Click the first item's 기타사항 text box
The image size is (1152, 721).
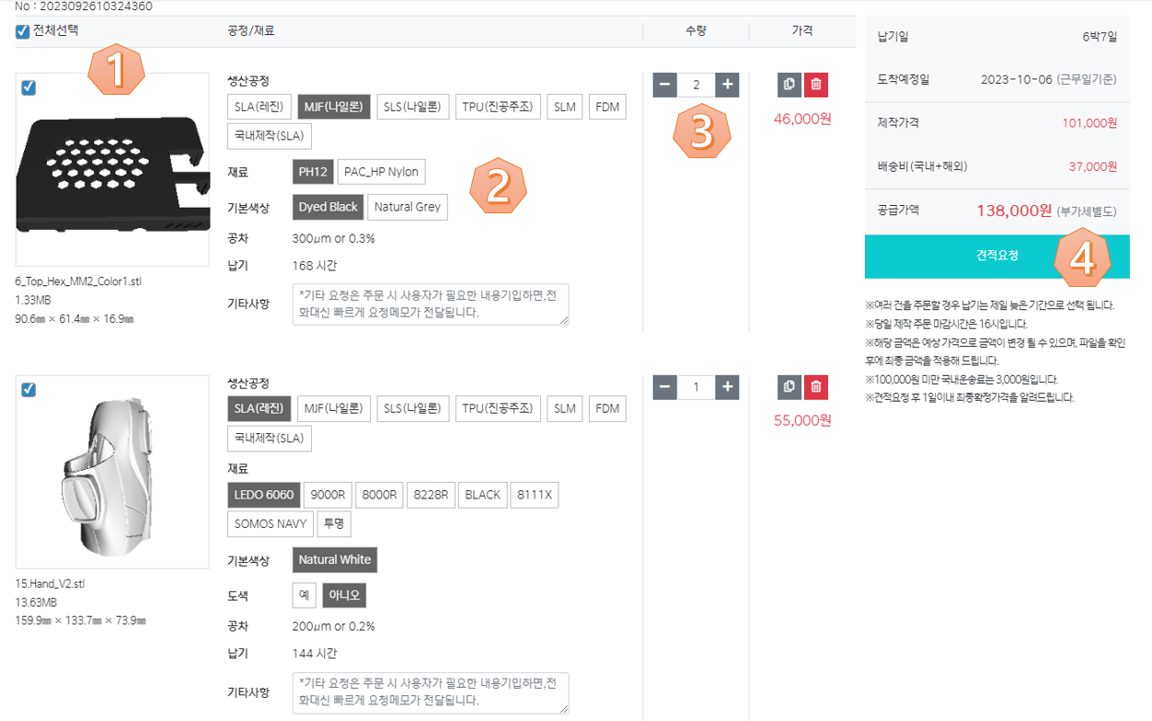(x=430, y=304)
